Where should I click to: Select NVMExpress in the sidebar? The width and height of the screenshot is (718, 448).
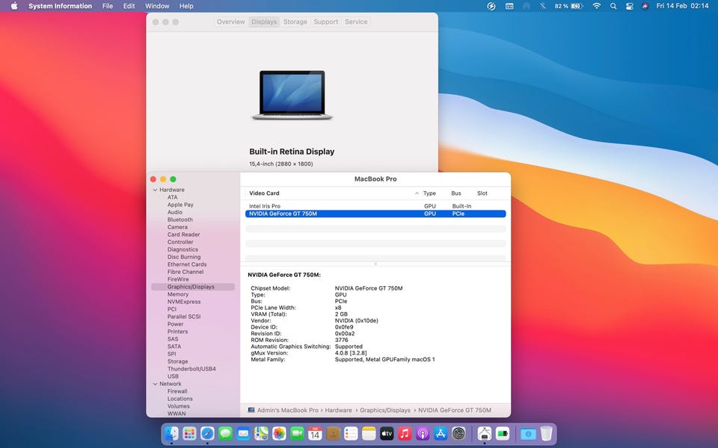click(x=184, y=302)
